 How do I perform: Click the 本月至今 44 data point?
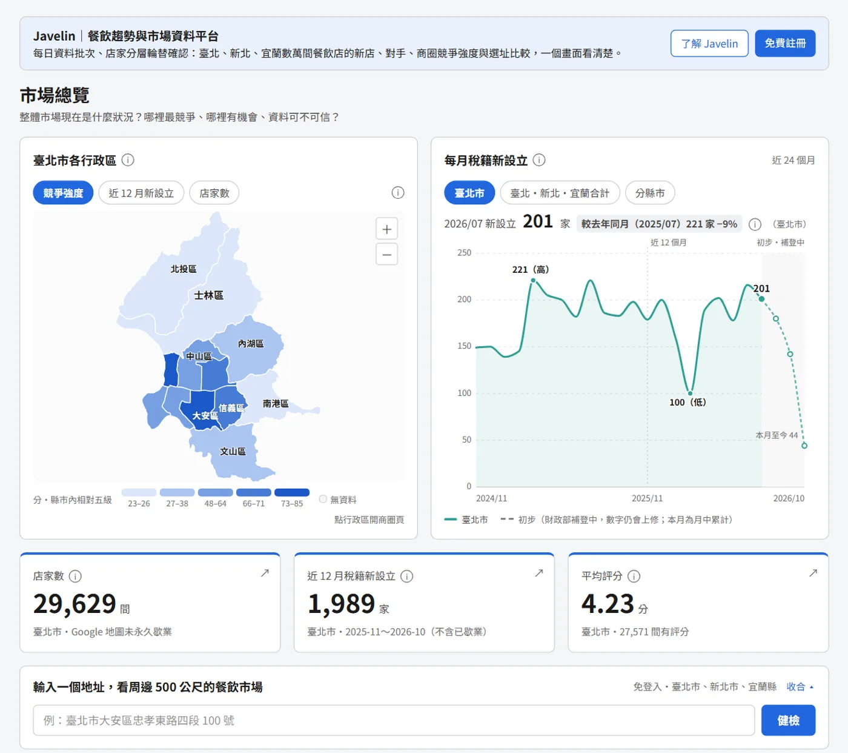pos(804,446)
